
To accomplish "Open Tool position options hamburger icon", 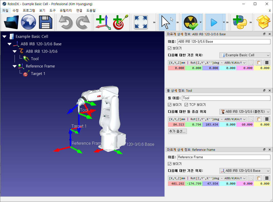I will pyautogui.click(x=267, y=119).
